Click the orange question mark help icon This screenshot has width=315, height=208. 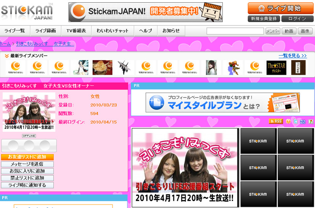(288, 121)
